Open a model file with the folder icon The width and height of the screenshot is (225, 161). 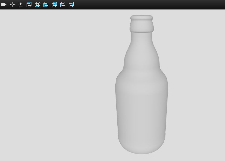tap(4, 5)
